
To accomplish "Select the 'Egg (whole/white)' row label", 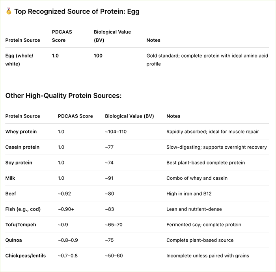I will point(19,60).
